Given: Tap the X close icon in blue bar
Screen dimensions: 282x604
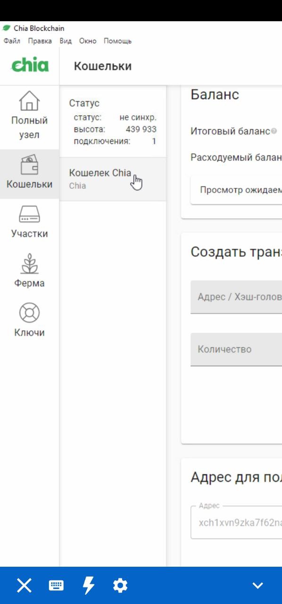Looking at the screenshot, I should (25, 586).
